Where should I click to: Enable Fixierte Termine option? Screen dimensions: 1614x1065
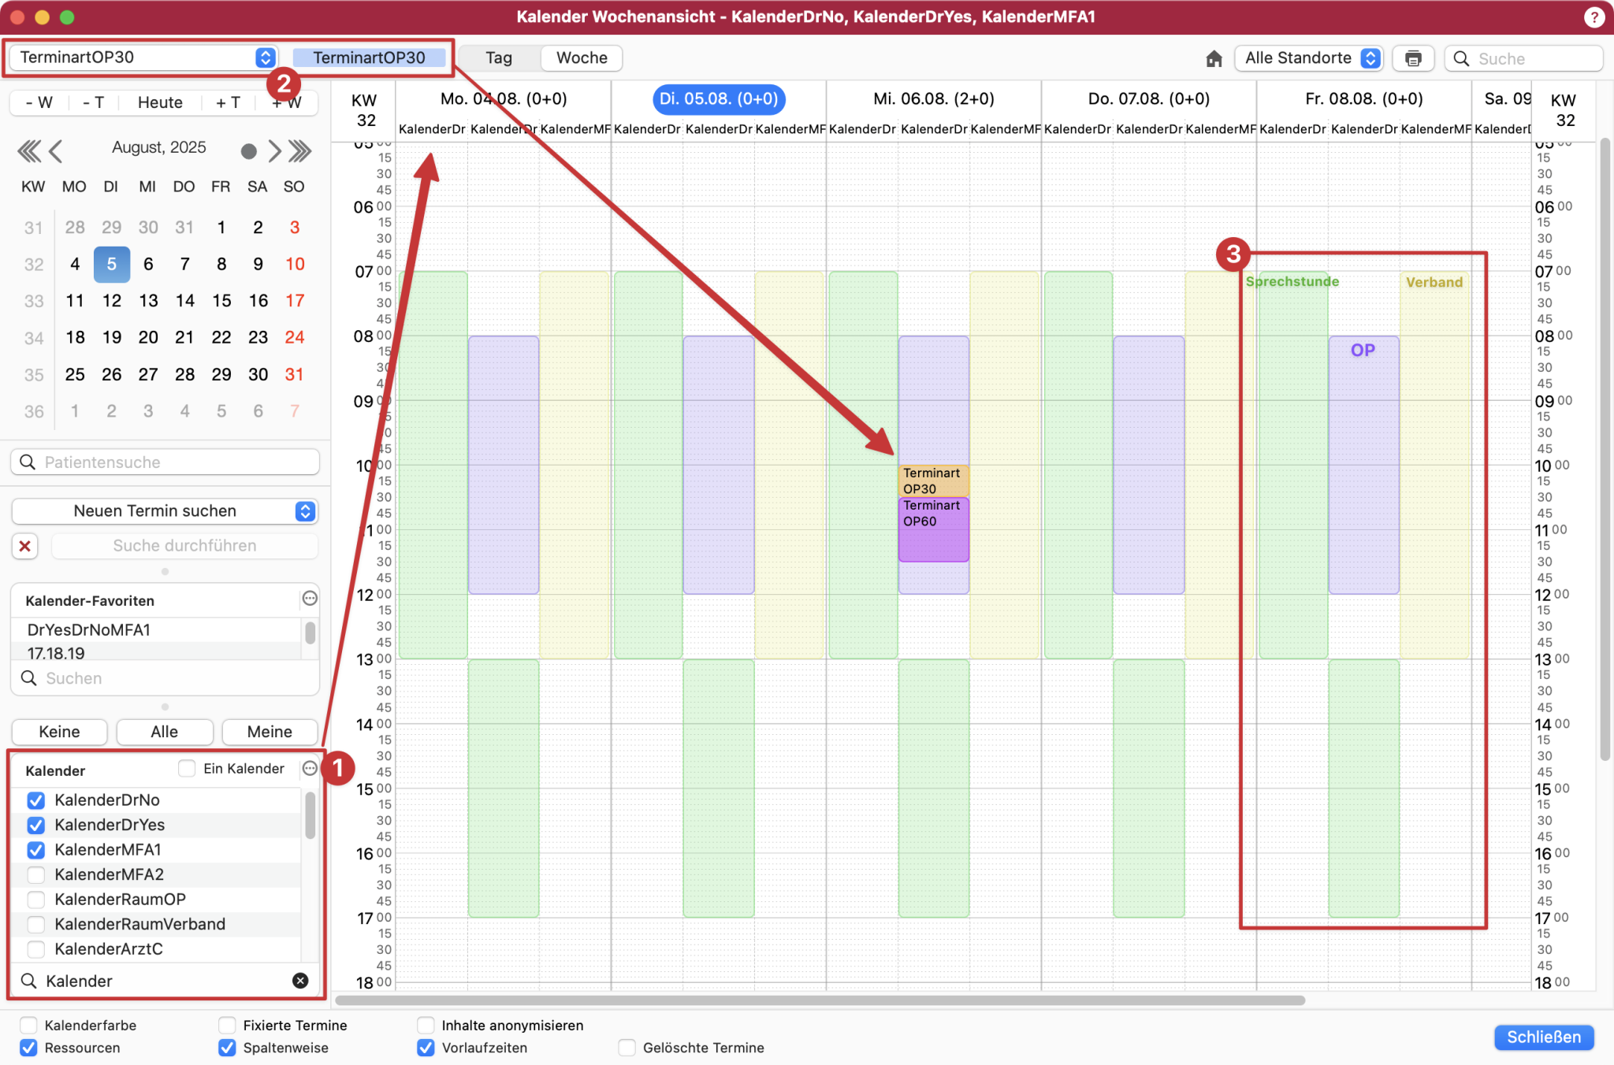[x=227, y=1025]
